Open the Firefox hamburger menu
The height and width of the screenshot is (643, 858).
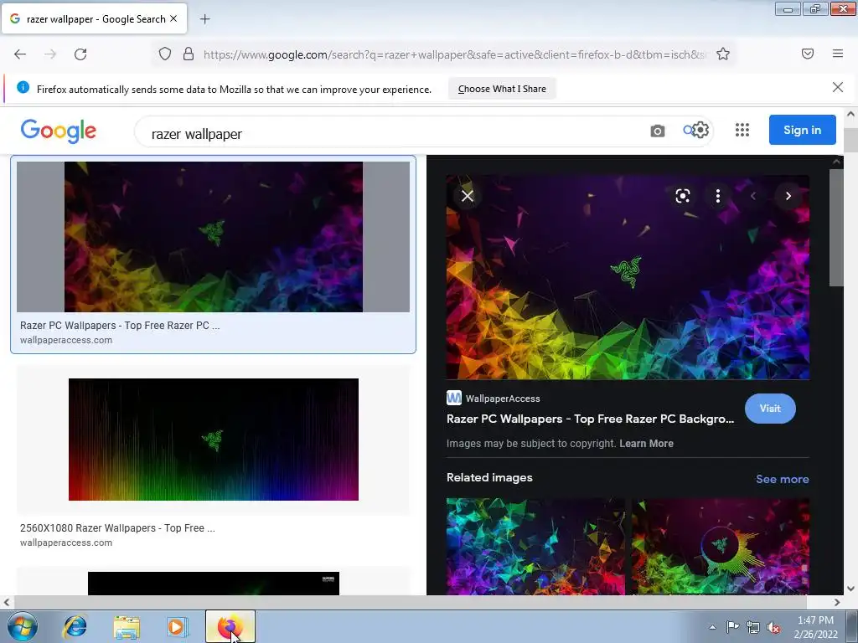tap(838, 54)
